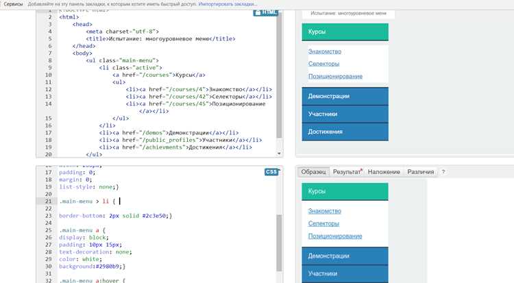Open the Наложение tab
Screen dimensions: 514x283
point(384,172)
